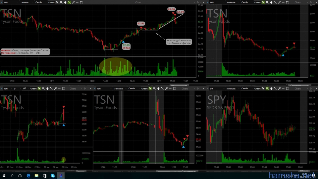Choose the rectangle tool in 1 minute chart
This screenshot has width=318, height=179.
tap(81, 2)
